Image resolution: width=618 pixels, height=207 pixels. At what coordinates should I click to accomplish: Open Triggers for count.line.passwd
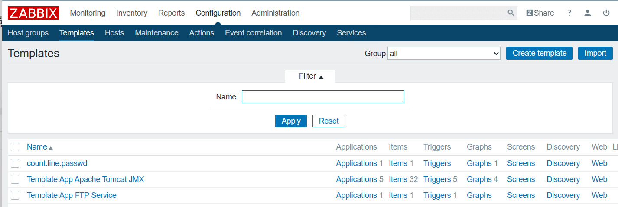tap(437, 163)
